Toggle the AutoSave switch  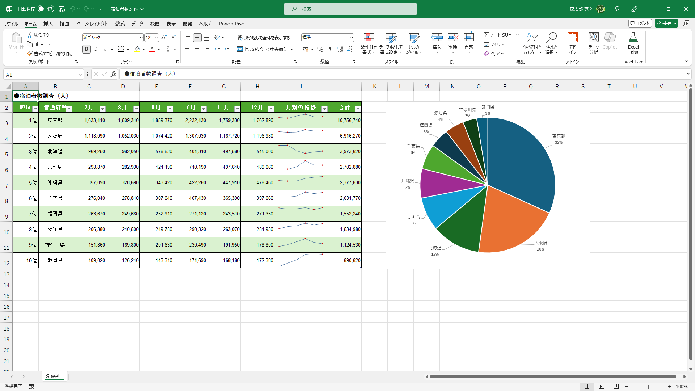46,9
